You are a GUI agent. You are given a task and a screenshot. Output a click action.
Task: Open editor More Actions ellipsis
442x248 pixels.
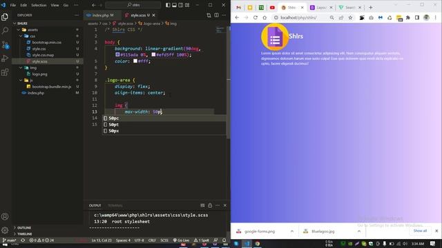[224, 15]
